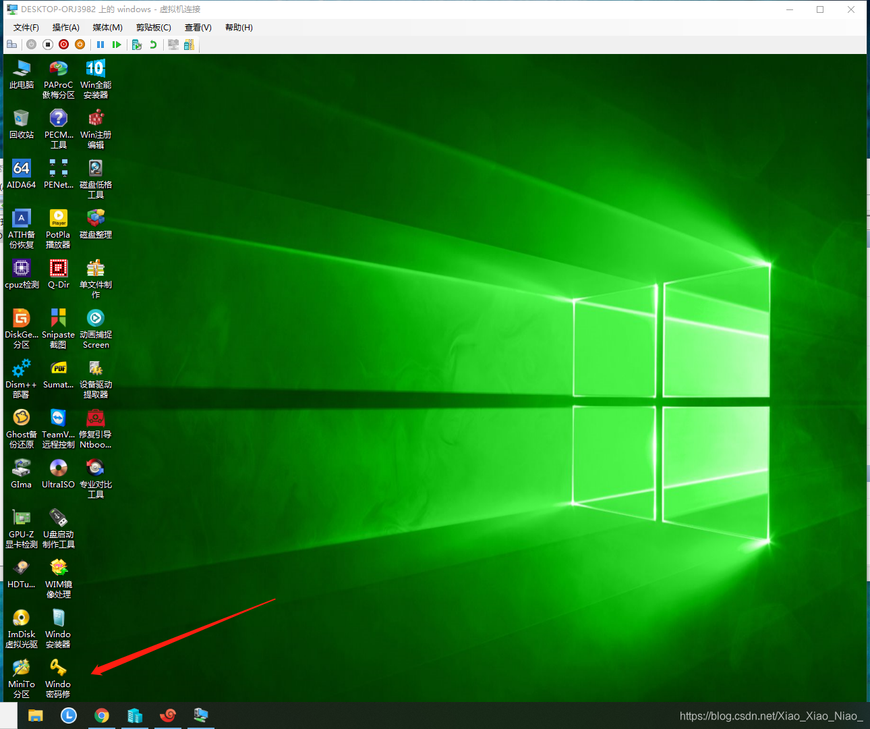Click the red Shut Down toolbar icon
Image resolution: width=870 pixels, height=729 pixels.
tap(63, 45)
